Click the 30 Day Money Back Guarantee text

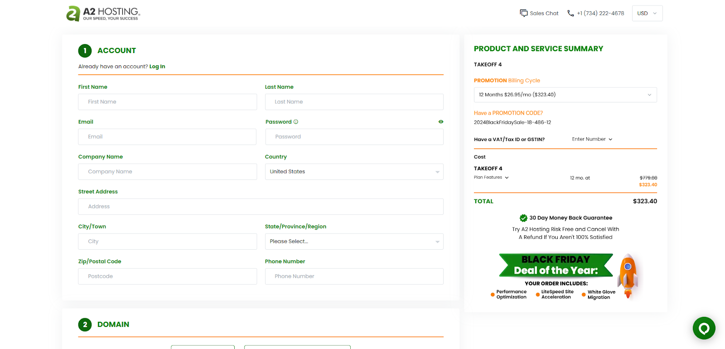pyautogui.click(x=570, y=218)
